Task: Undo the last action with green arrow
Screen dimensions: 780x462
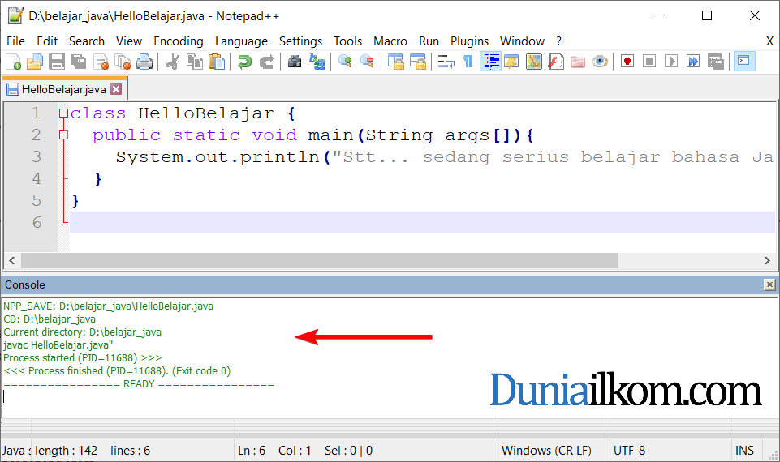Action: pos(245,62)
